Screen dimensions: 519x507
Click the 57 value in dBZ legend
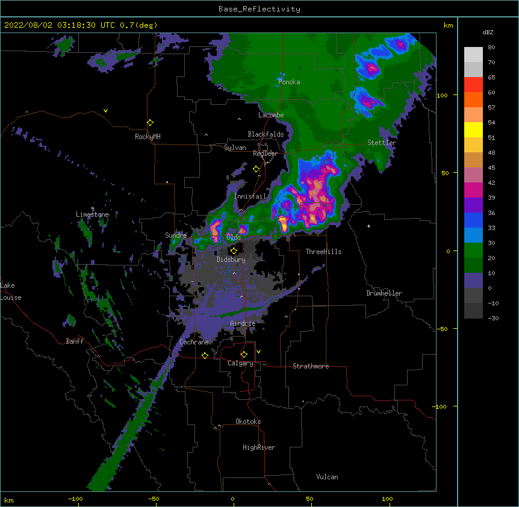[491, 108]
